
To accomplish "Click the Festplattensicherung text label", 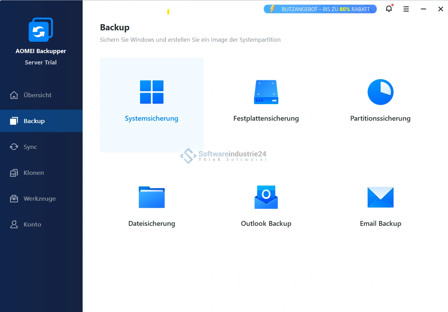I will point(266,118).
